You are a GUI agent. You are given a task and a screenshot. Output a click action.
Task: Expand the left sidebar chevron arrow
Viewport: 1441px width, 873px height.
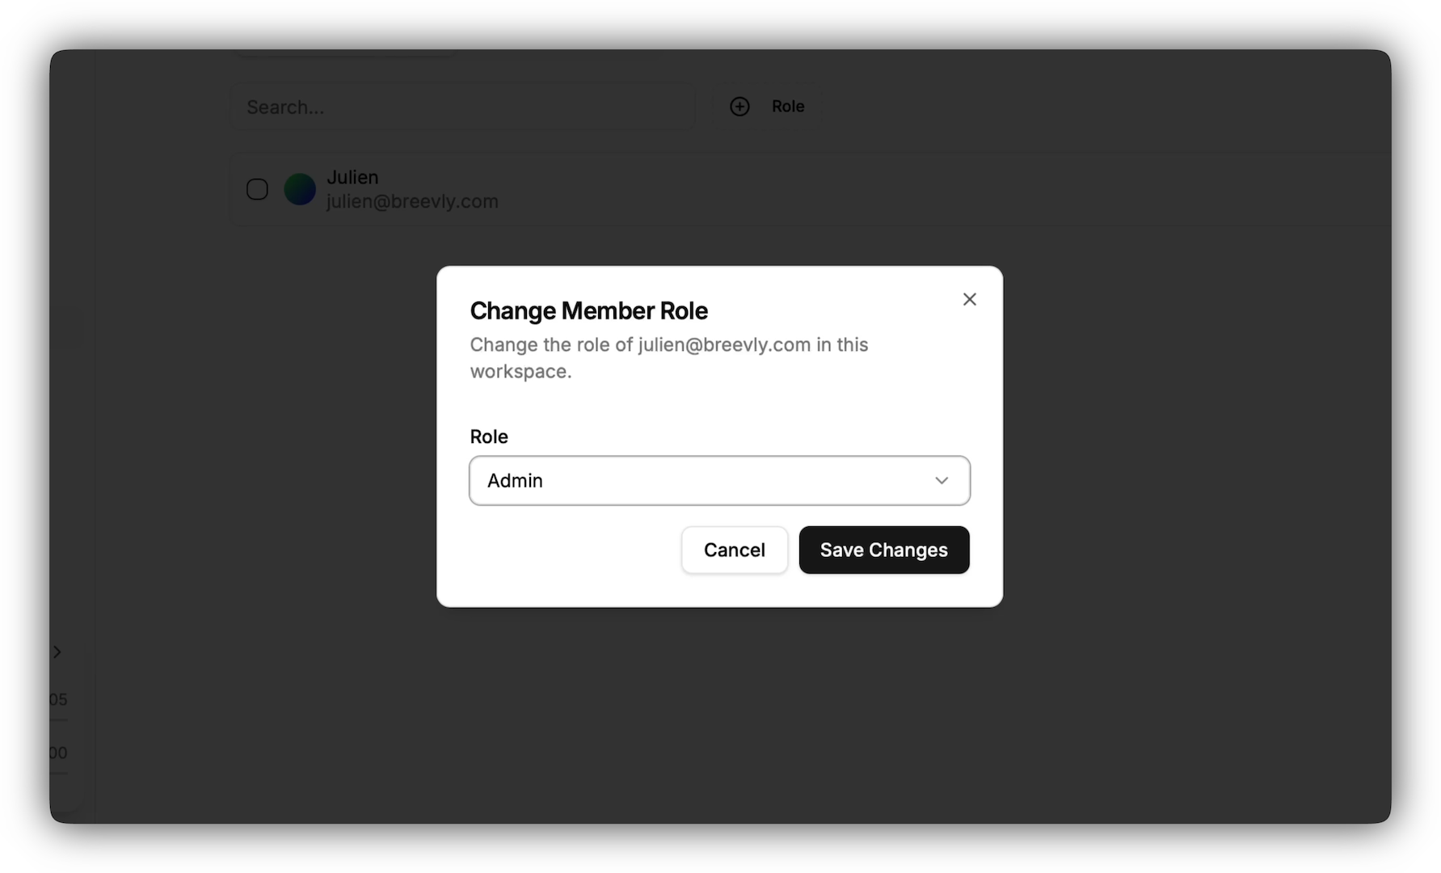57,652
